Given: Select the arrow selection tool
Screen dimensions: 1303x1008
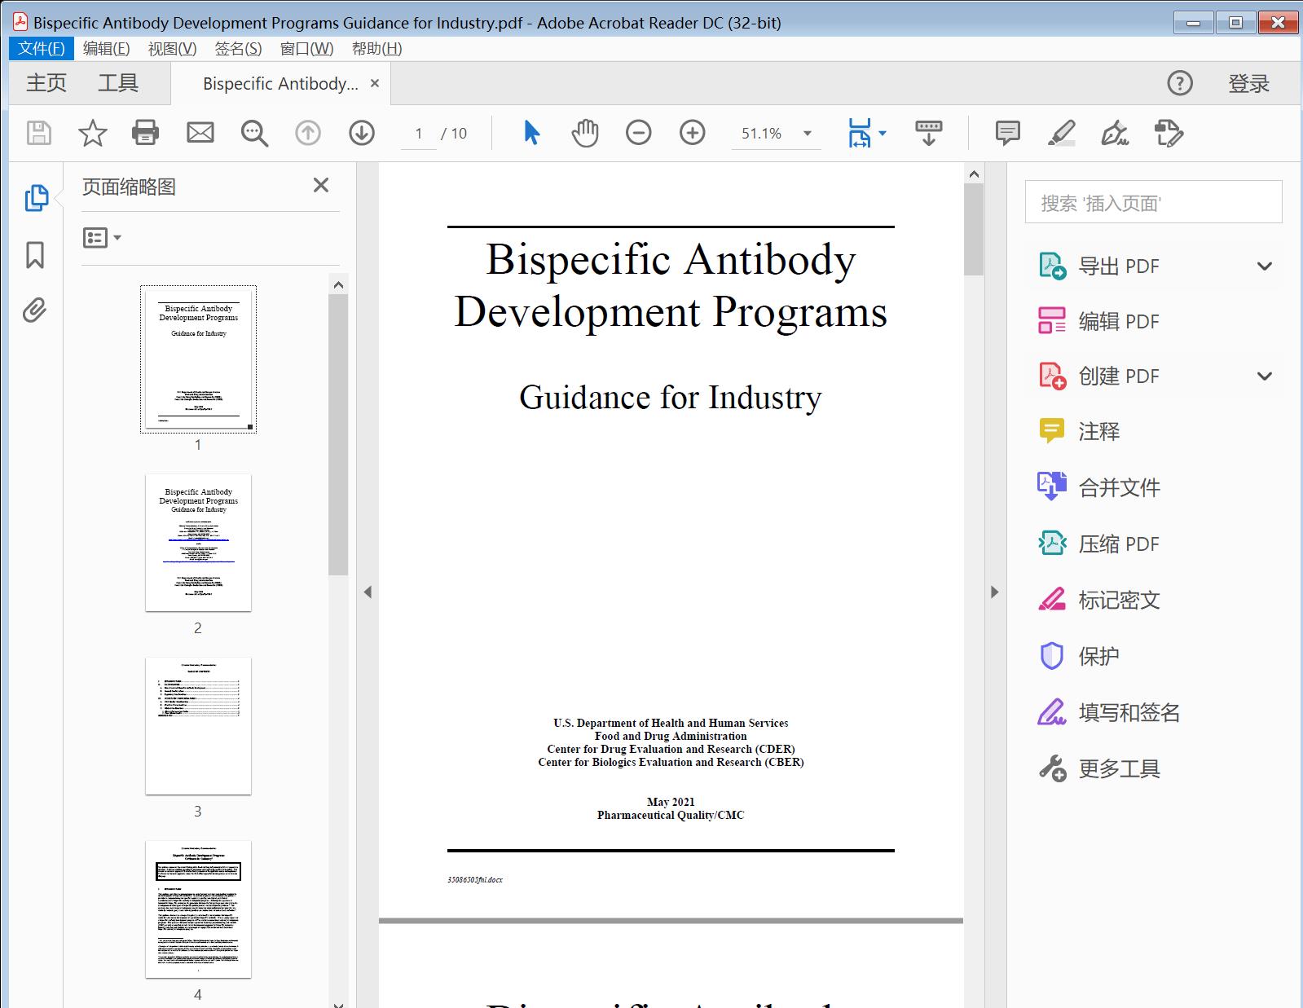Looking at the screenshot, I should coord(531,133).
